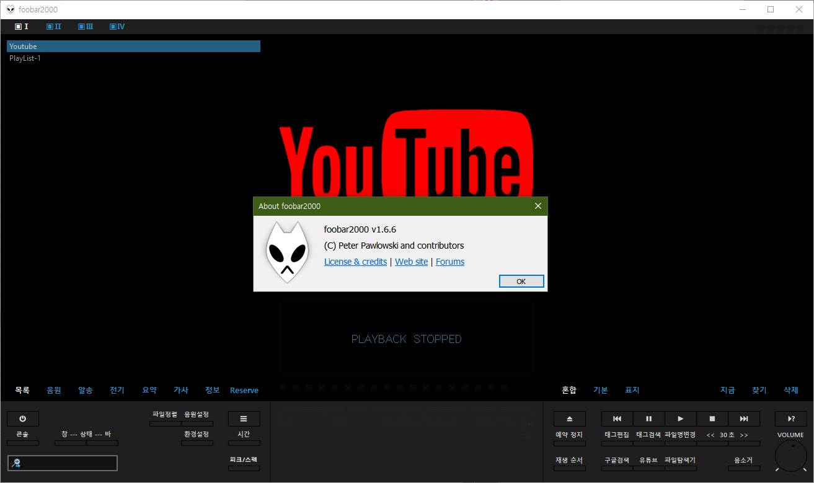Screen dimensions: 814x483
Task: Click the 지금 button
Action: click(x=728, y=390)
